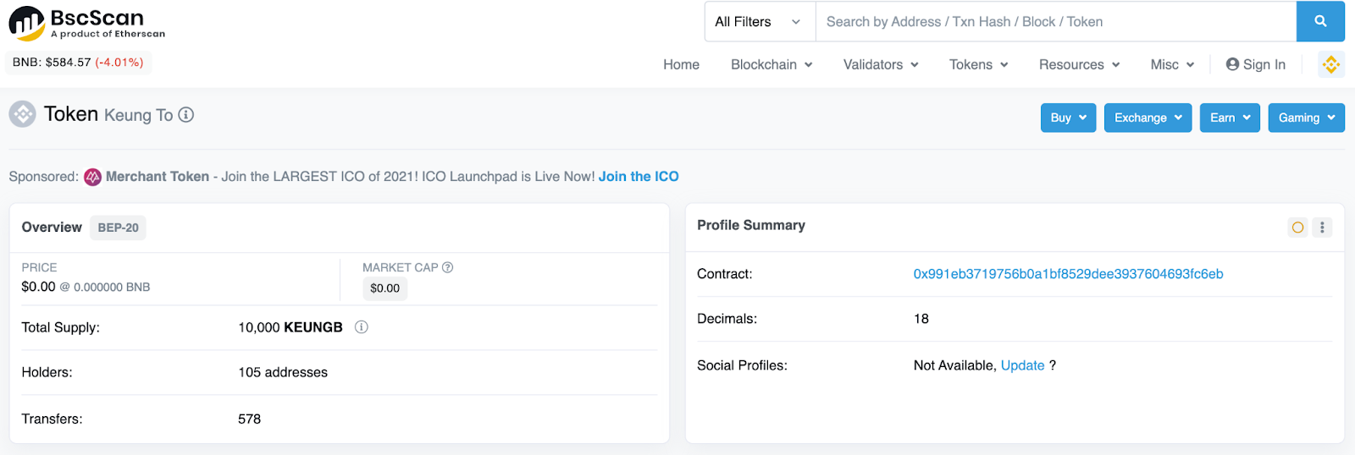Click the token placeholder icon beside Token
Screen dimensions: 1355x455
click(23, 114)
